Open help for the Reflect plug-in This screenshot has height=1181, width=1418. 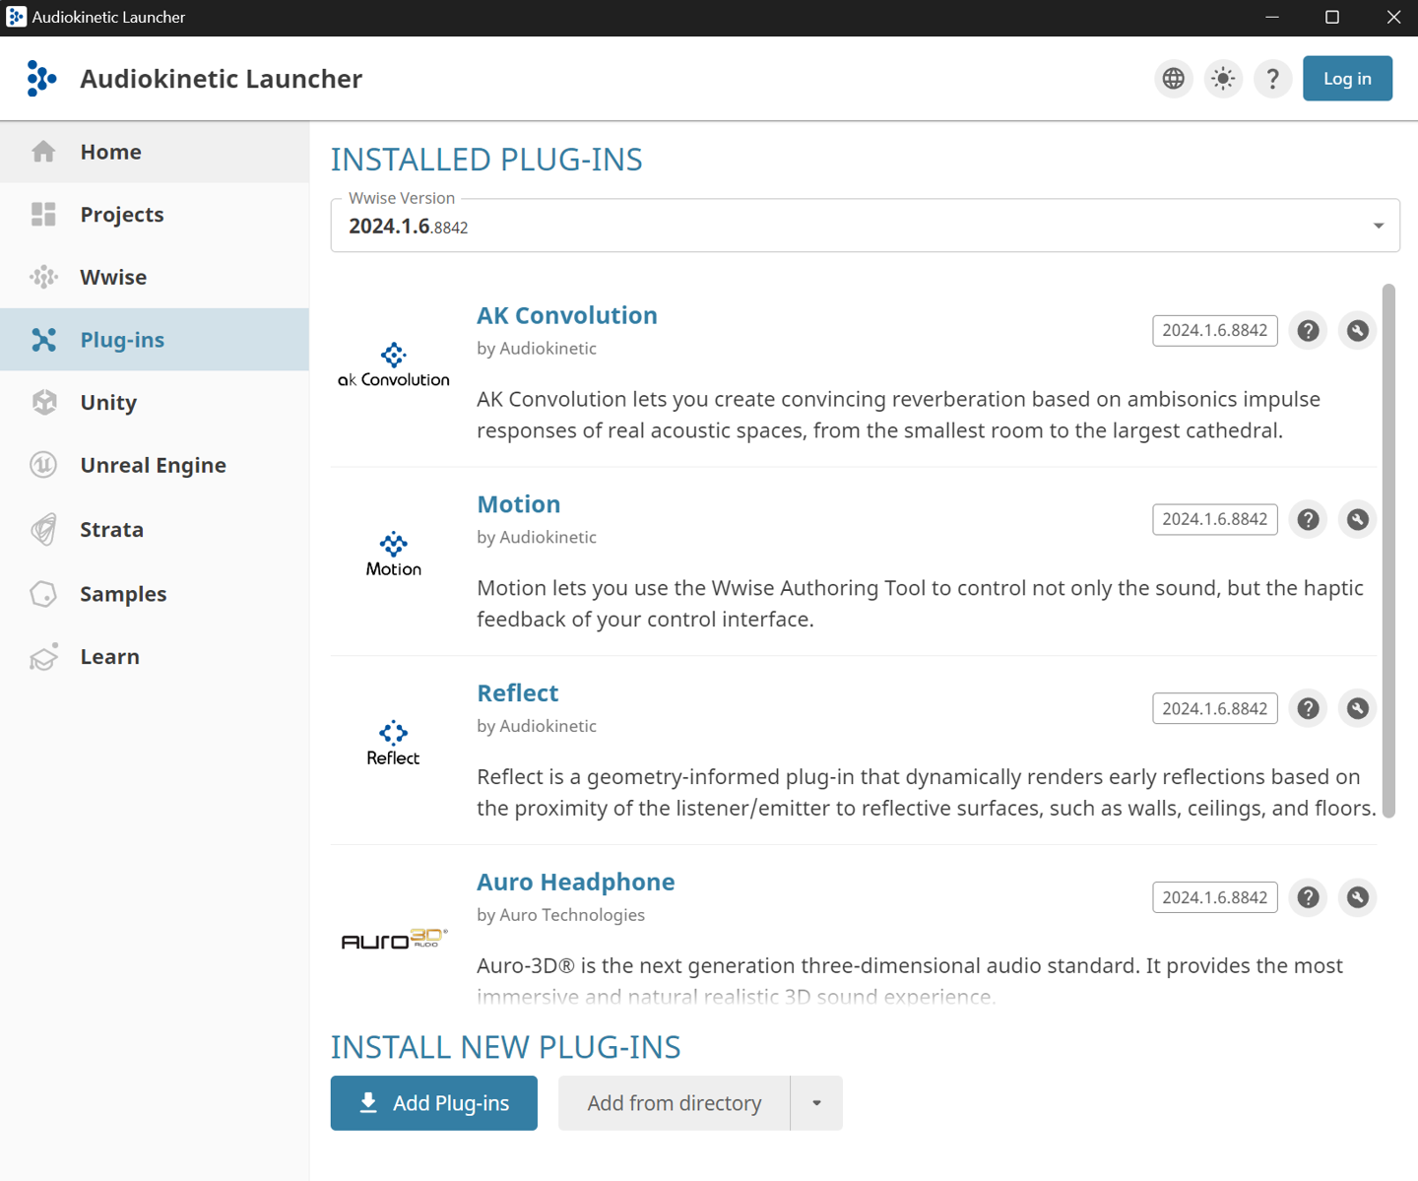[x=1308, y=708]
